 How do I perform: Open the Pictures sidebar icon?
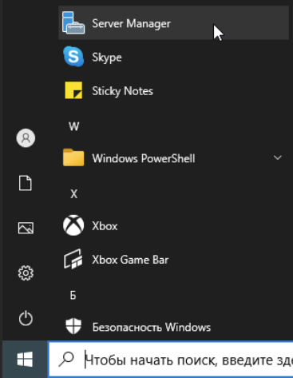click(x=26, y=228)
